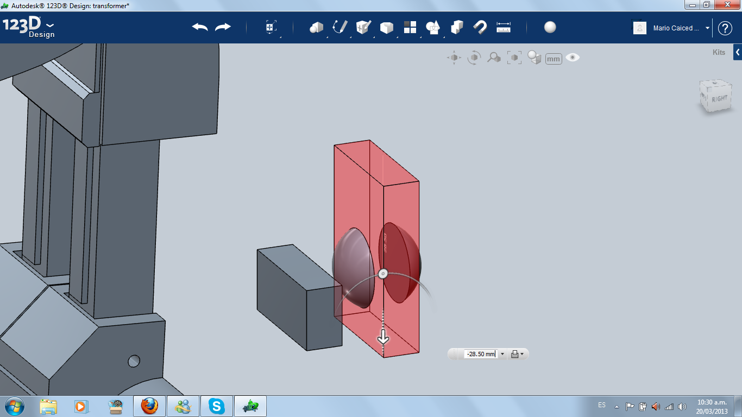Open the Modify tools
Viewport: 742px width, 417px height.
pyautogui.click(x=386, y=28)
